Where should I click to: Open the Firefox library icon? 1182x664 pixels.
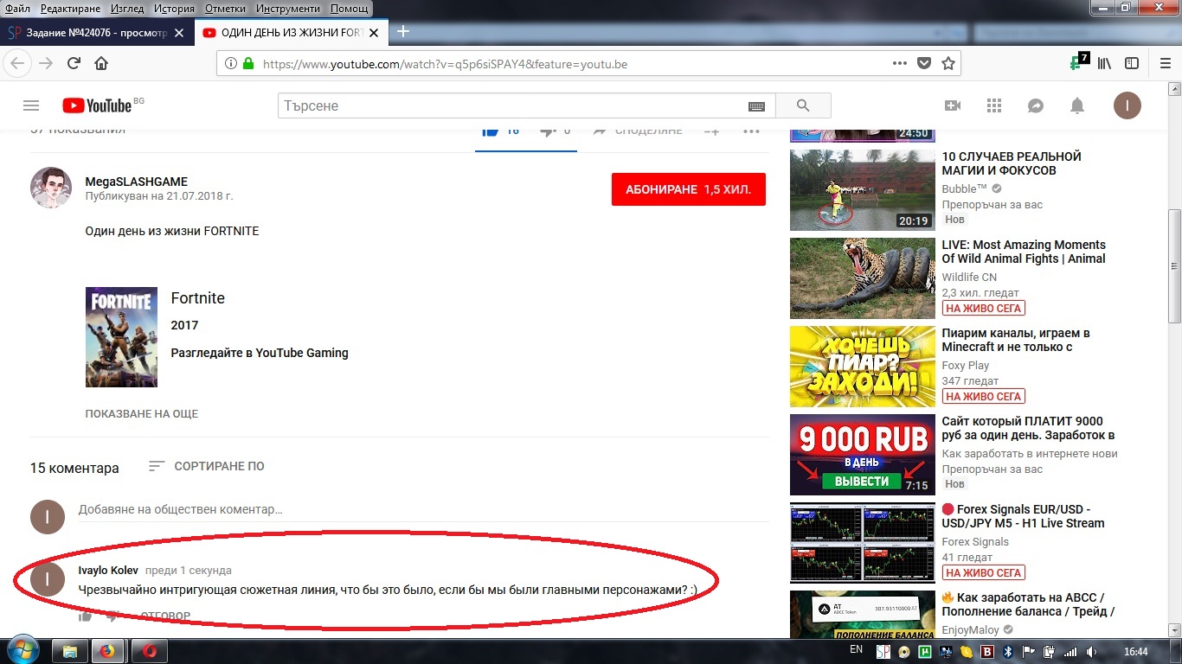tap(1105, 63)
